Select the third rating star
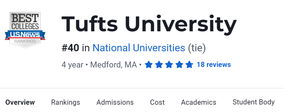The image size is (284, 112). tap(169, 65)
